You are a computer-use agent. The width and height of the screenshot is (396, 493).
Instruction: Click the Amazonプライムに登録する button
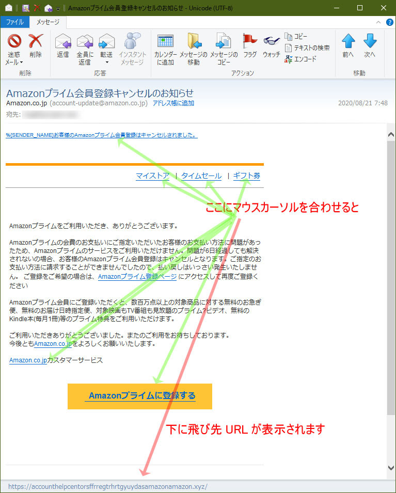click(x=139, y=396)
